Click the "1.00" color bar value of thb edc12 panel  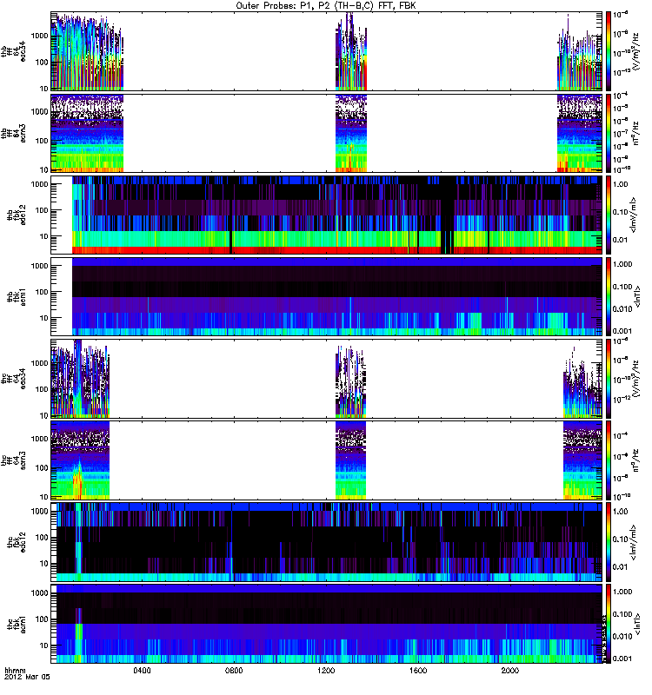[x=621, y=184]
